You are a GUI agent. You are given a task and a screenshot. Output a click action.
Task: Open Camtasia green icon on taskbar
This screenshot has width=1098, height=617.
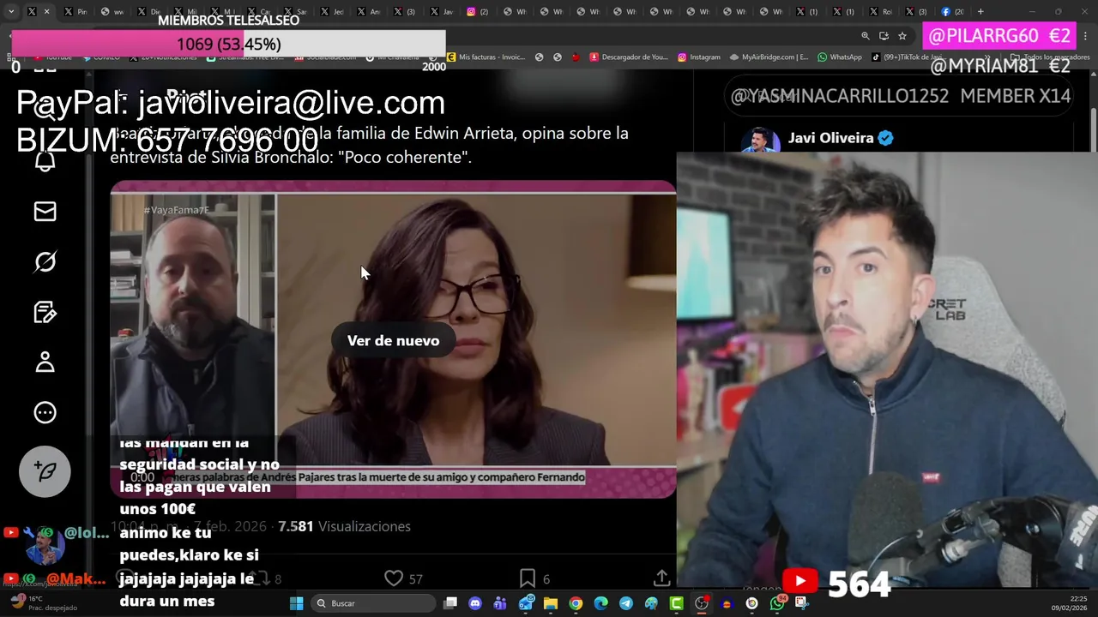677,603
